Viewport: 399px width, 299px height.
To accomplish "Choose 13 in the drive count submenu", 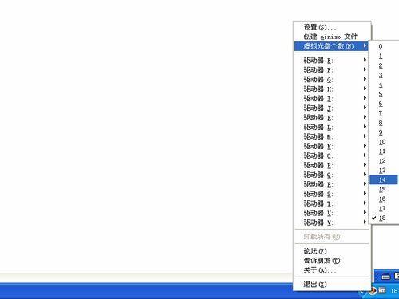I will click(384, 171).
